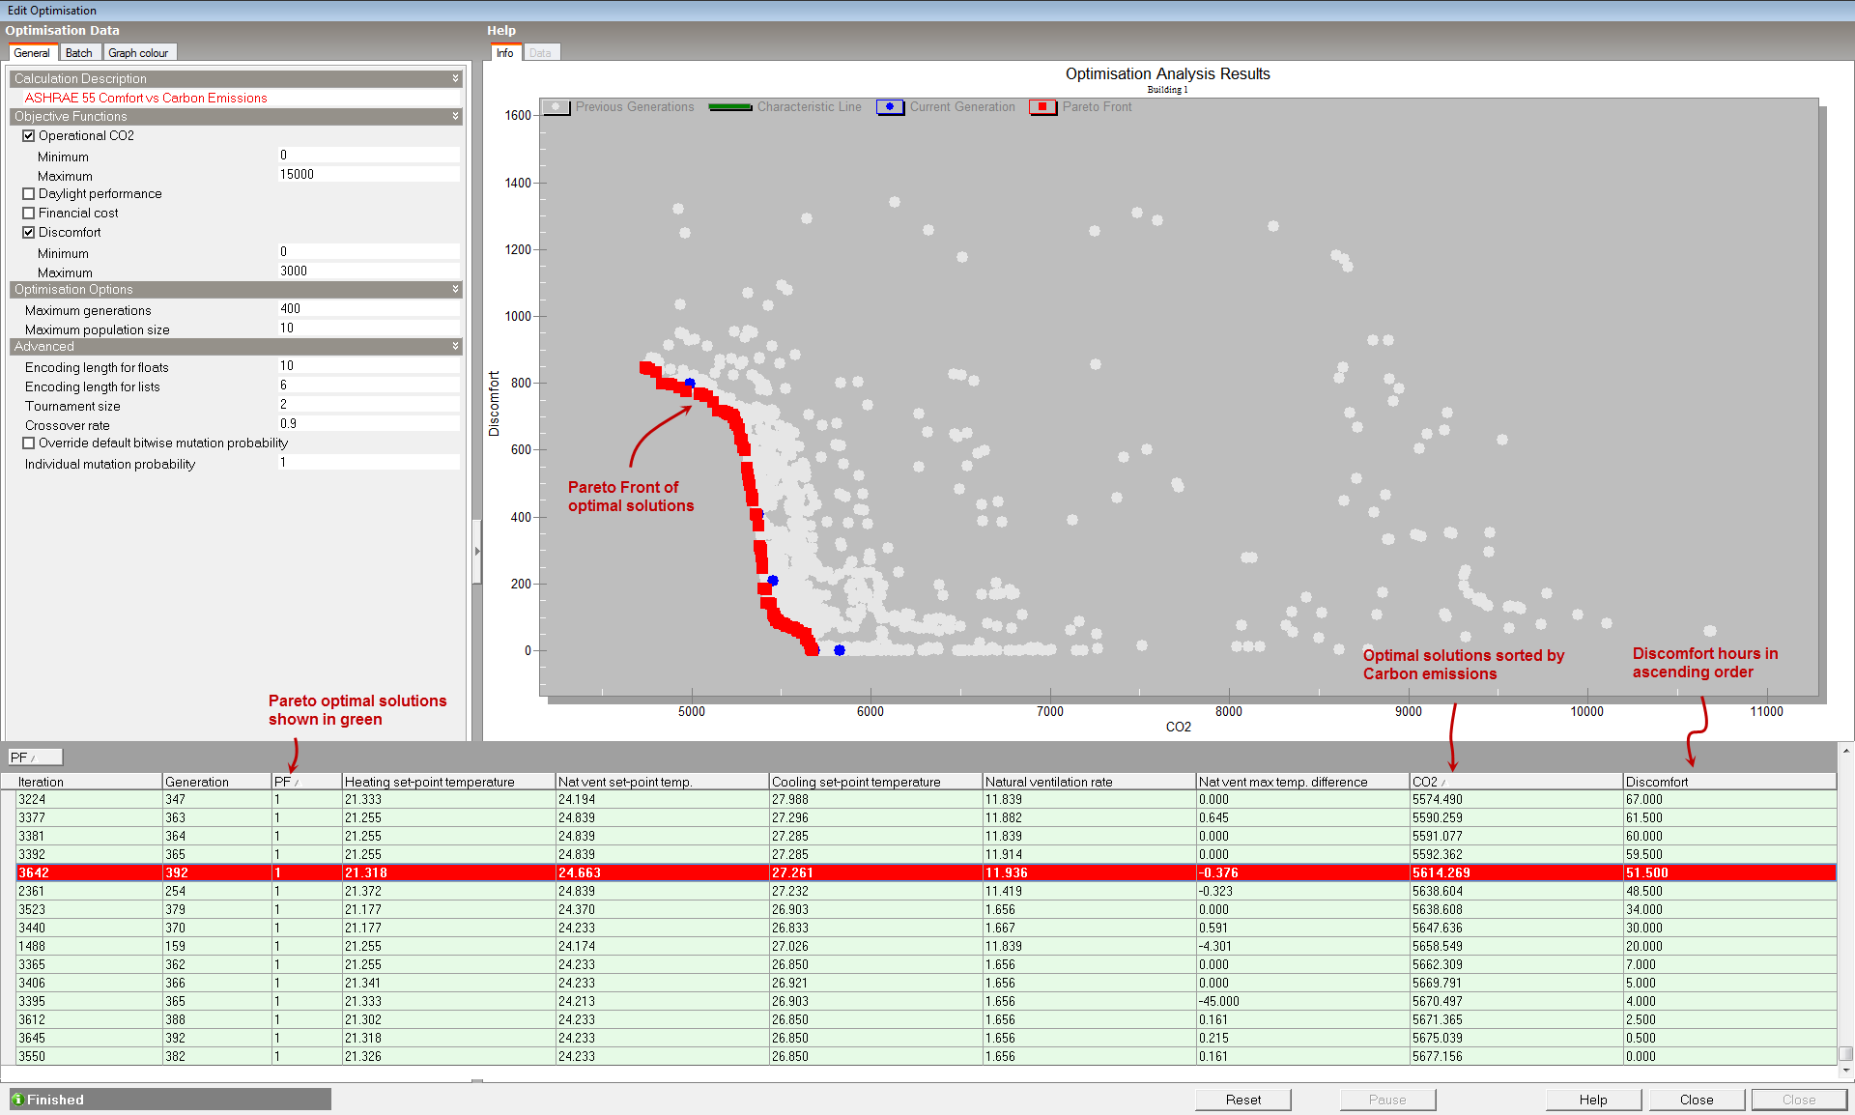This screenshot has height=1115, width=1855.
Task: Click the panel splitter collapse arrow
Action: tap(476, 551)
